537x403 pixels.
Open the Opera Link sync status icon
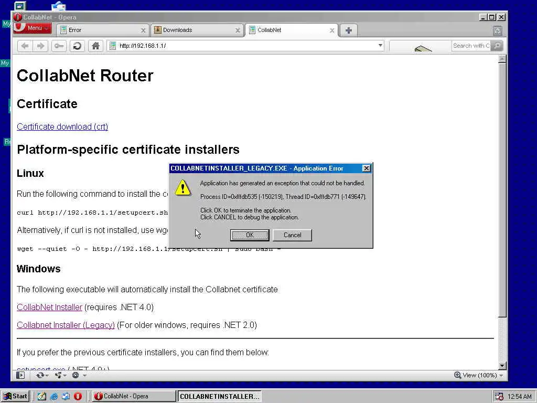coord(40,375)
